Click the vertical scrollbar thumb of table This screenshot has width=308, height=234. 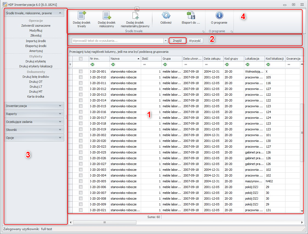pyautogui.click(x=302, y=133)
